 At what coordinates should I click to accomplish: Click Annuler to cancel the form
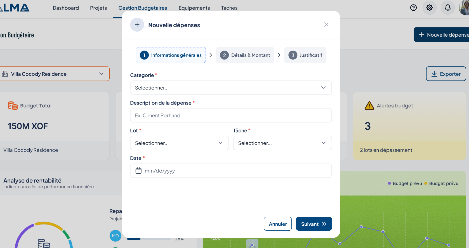click(x=278, y=224)
